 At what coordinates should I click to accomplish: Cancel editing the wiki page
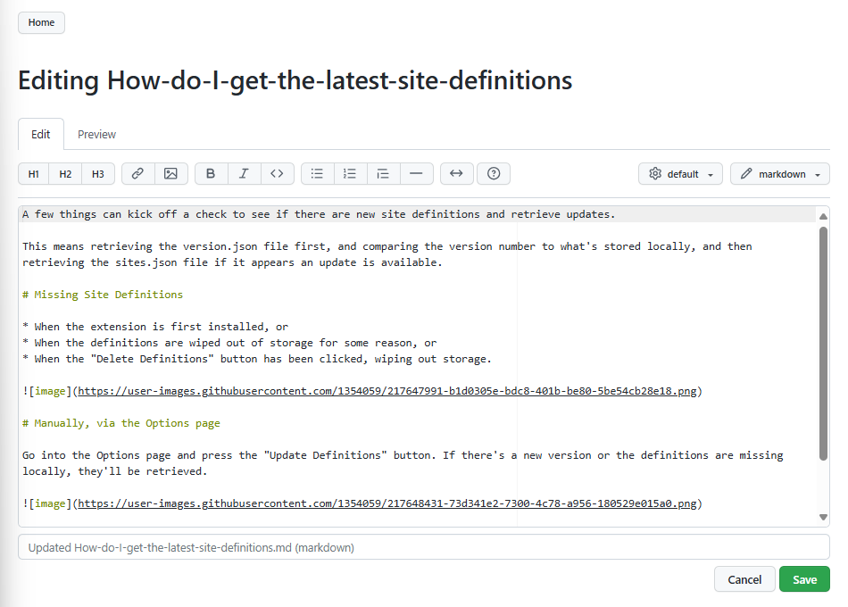click(x=744, y=579)
